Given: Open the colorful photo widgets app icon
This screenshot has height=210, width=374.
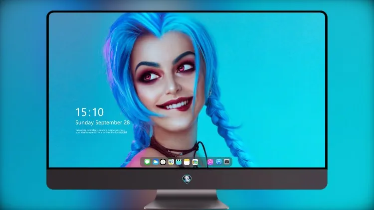Looking at the screenshot, I should coord(195,162).
